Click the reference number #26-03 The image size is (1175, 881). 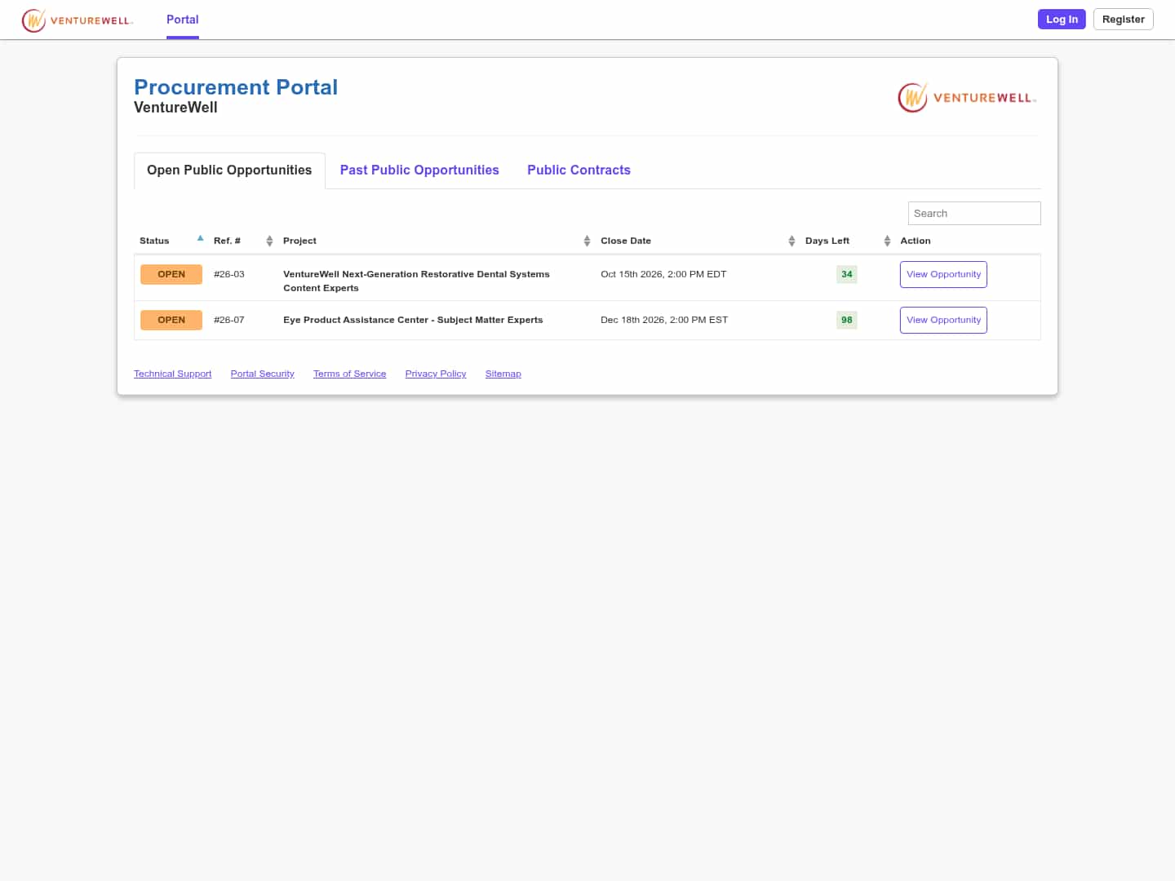click(229, 274)
